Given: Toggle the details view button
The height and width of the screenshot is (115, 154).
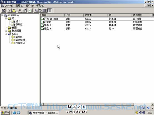Looking at the screenshot, I should click(49, 11).
